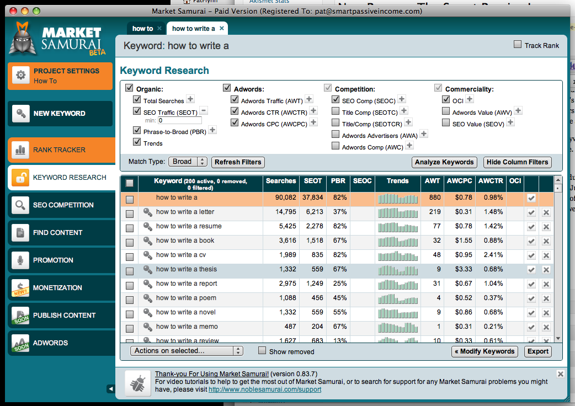Expand Total Searches filter with plus
The width and height of the screenshot is (575, 406).
pos(190,99)
